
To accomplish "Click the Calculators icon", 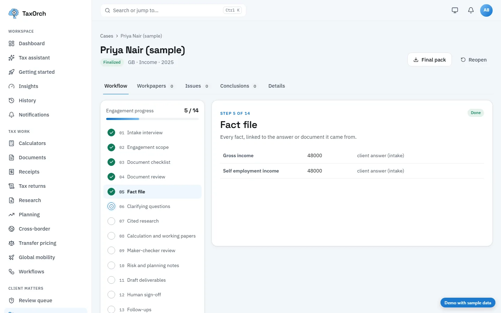I will 11,143.
